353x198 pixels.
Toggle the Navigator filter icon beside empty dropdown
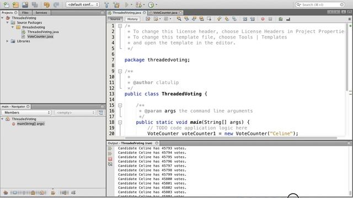point(100,112)
